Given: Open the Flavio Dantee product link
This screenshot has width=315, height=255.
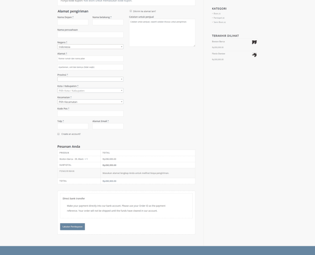Looking at the screenshot, I should coord(218,54).
